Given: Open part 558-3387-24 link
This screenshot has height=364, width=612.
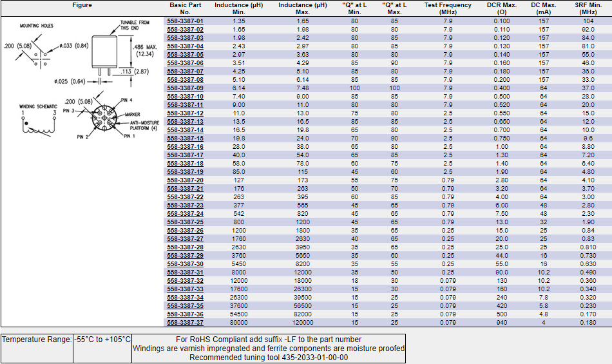Looking at the screenshot, I should click(185, 214).
